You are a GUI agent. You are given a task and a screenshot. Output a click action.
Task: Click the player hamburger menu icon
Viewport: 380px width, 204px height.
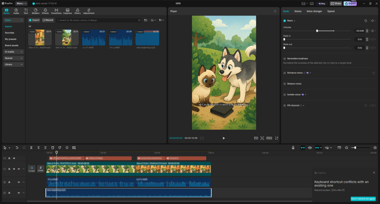click(x=275, y=11)
